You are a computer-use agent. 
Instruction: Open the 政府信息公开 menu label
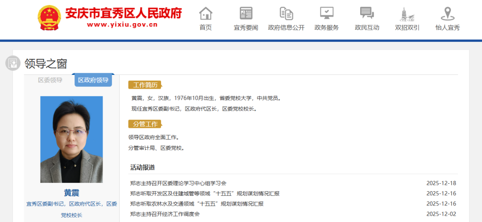(286, 28)
